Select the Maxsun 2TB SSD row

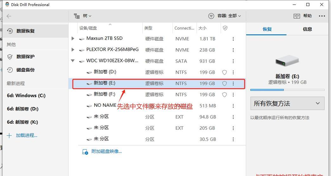[x=157, y=39]
